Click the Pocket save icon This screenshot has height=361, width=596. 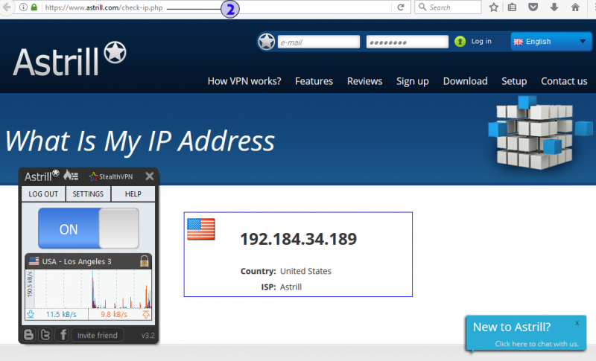533,7
